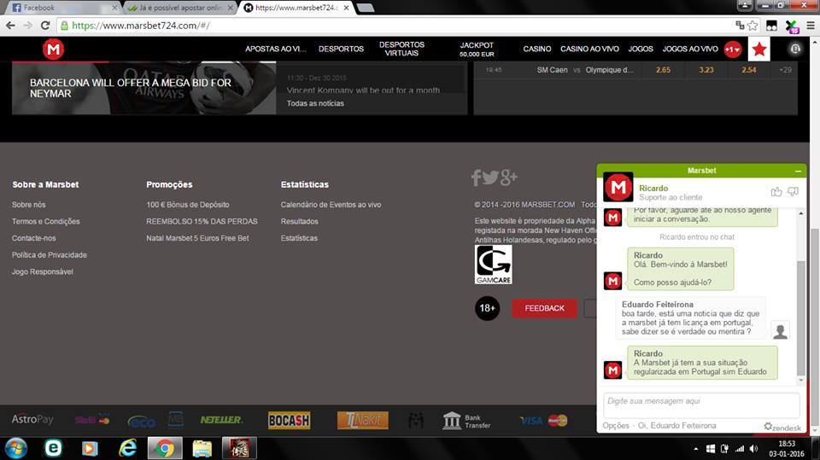Open Resultados link
The width and height of the screenshot is (820, 460).
[299, 222]
